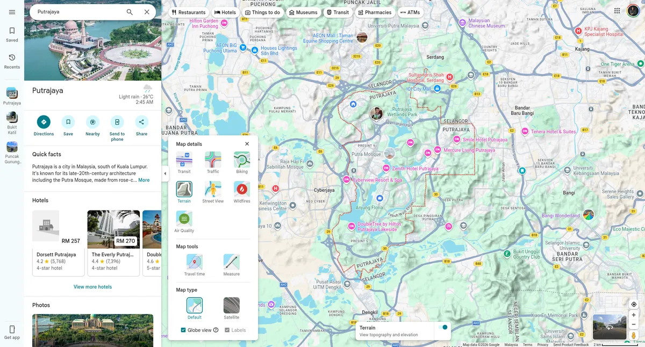Click the search magnifier icon
Image resolution: width=645 pixels, height=347 pixels.
click(x=130, y=12)
